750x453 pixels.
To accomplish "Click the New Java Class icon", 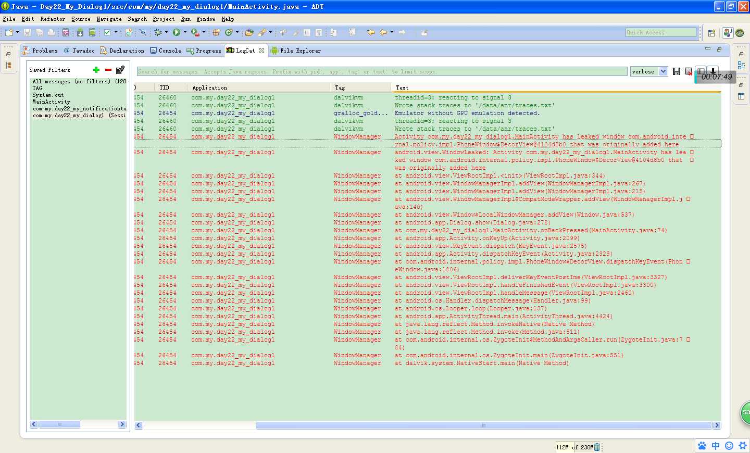I will coord(228,32).
